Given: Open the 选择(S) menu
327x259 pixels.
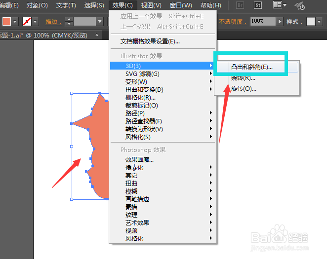Looking at the screenshot, I should click(x=94, y=5).
